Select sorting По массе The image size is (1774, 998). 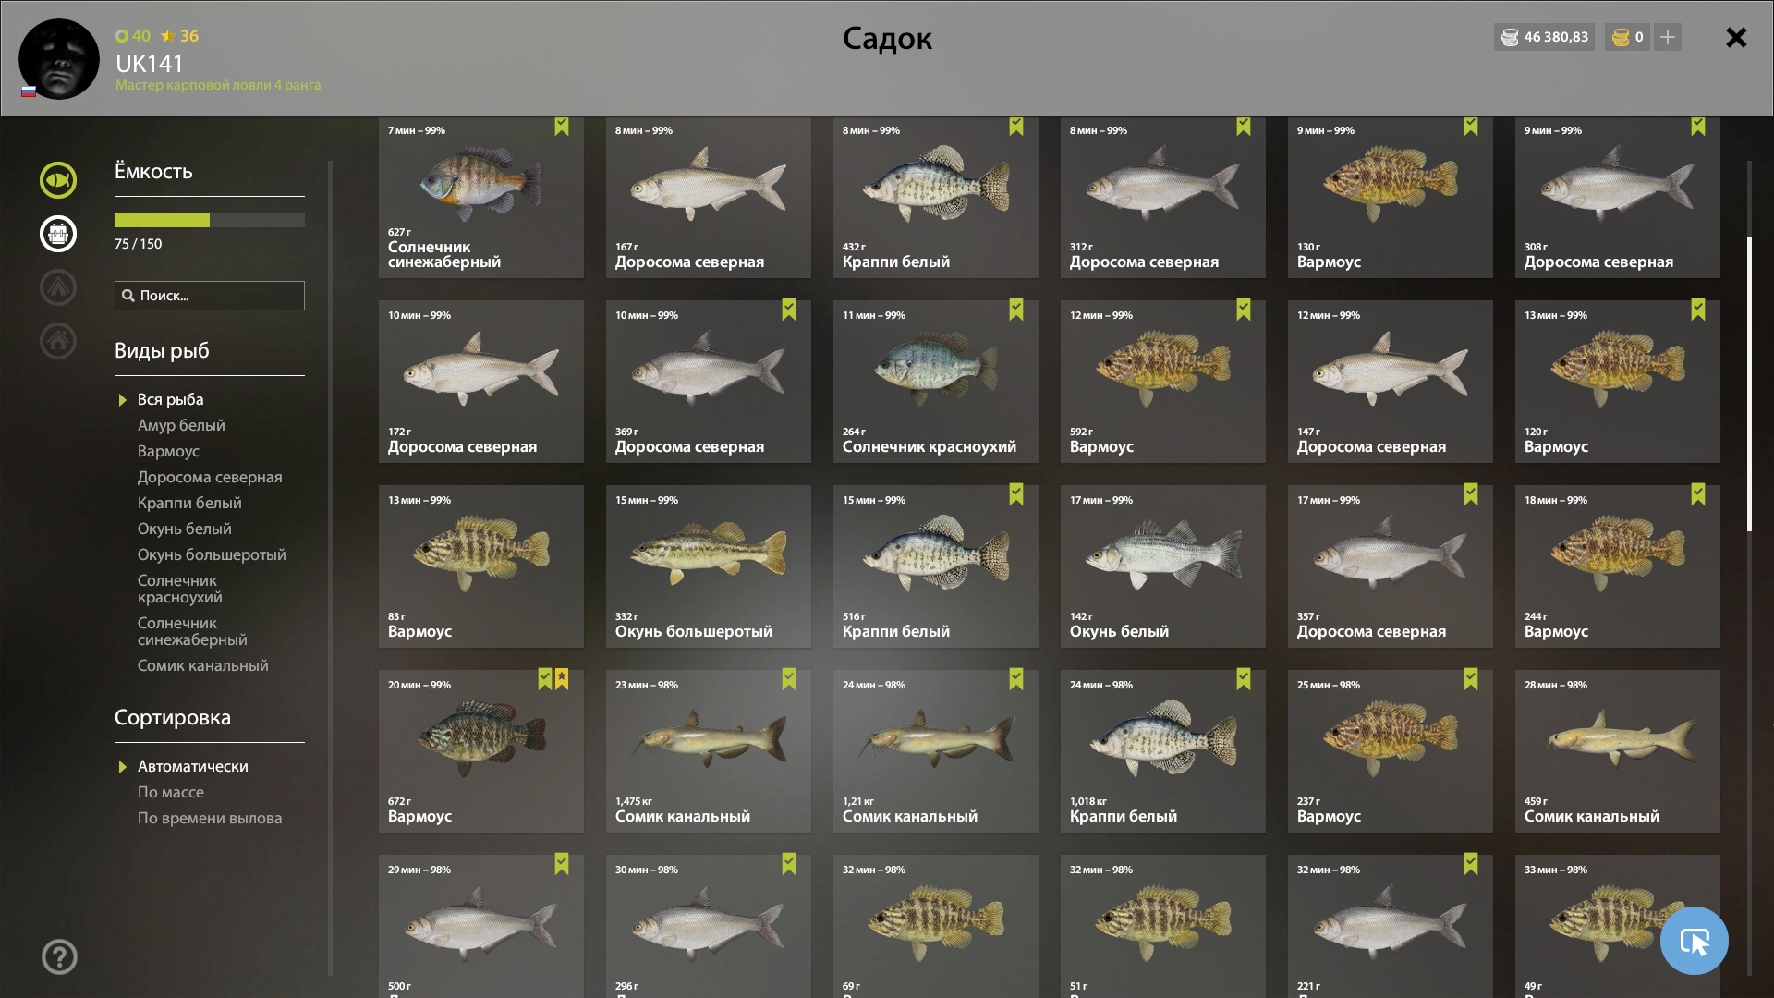tap(171, 792)
